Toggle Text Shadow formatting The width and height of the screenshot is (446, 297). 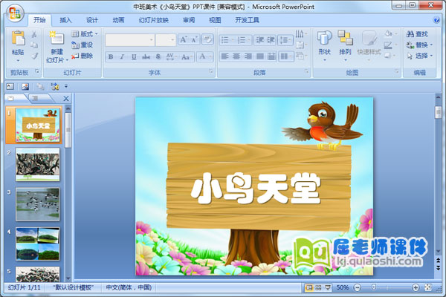point(158,57)
